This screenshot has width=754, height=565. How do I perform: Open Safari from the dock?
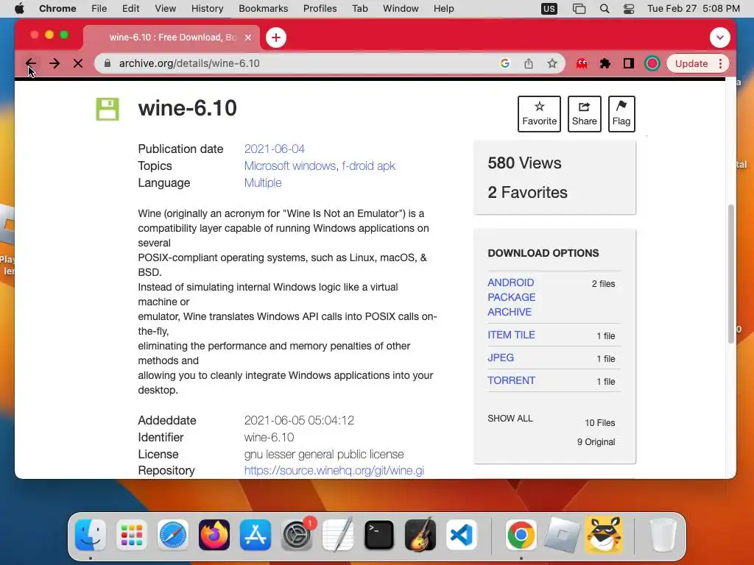[172, 535]
